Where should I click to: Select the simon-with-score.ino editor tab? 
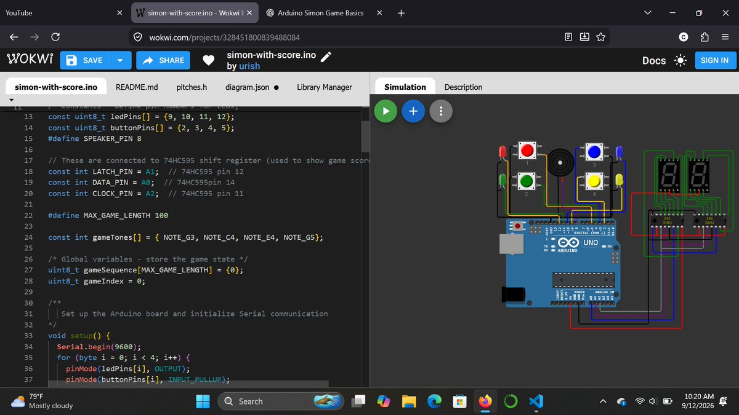click(x=56, y=87)
